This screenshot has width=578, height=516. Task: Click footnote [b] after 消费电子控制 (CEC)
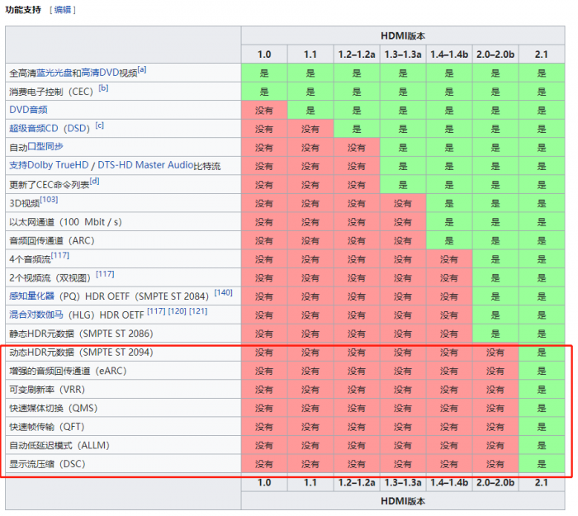point(103,88)
